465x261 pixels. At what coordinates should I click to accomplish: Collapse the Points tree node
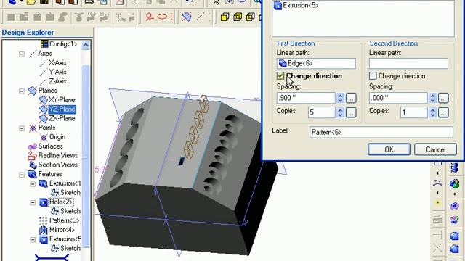point(22,128)
